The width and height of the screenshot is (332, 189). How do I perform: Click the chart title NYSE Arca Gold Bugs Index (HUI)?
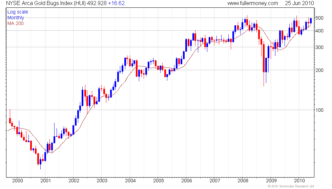(x=46, y=3)
